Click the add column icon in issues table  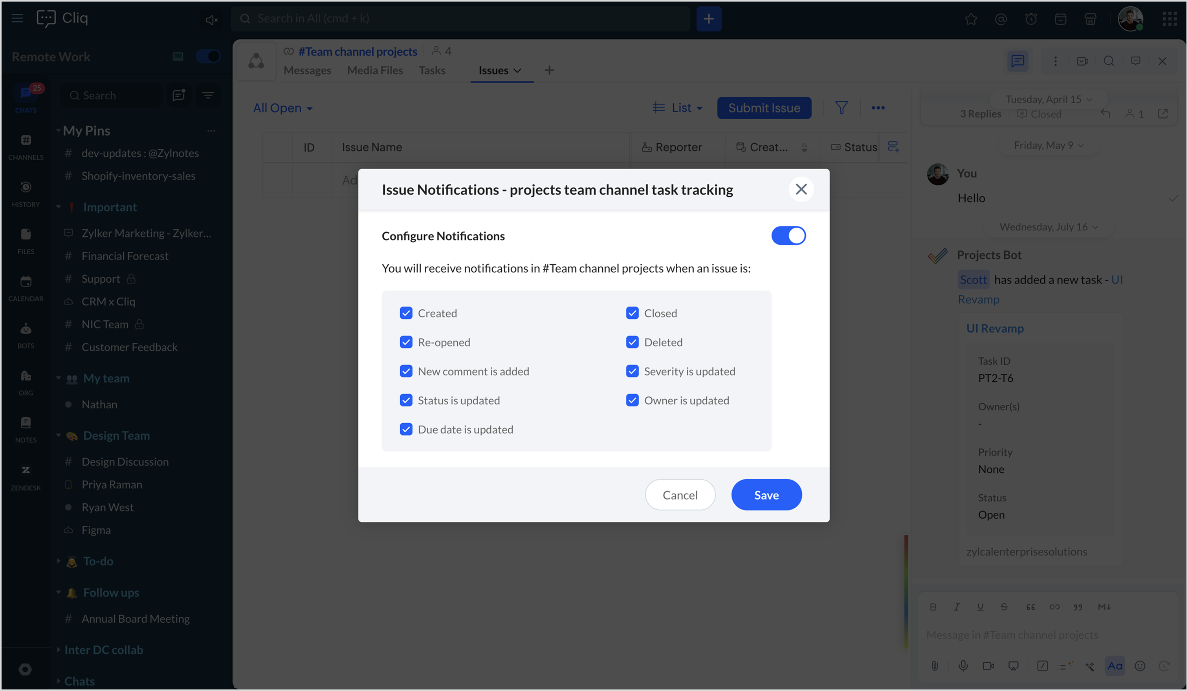893,146
